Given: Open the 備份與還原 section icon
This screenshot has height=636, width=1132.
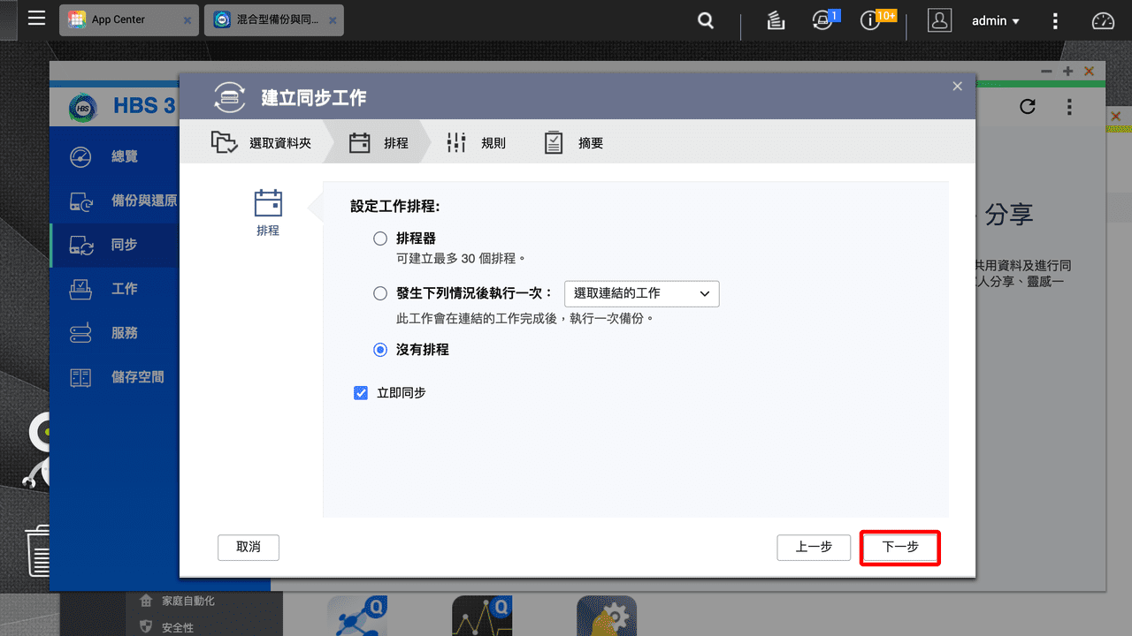Looking at the screenshot, I should click(x=80, y=201).
